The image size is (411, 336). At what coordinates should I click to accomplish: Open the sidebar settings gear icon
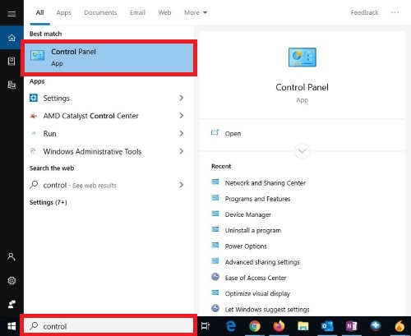[x=12, y=280]
